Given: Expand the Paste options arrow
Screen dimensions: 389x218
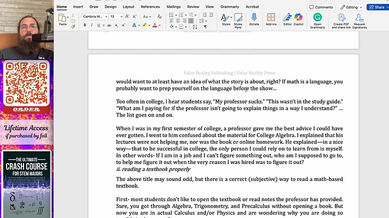Looking at the screenshot, I should (x=68, y=17).
